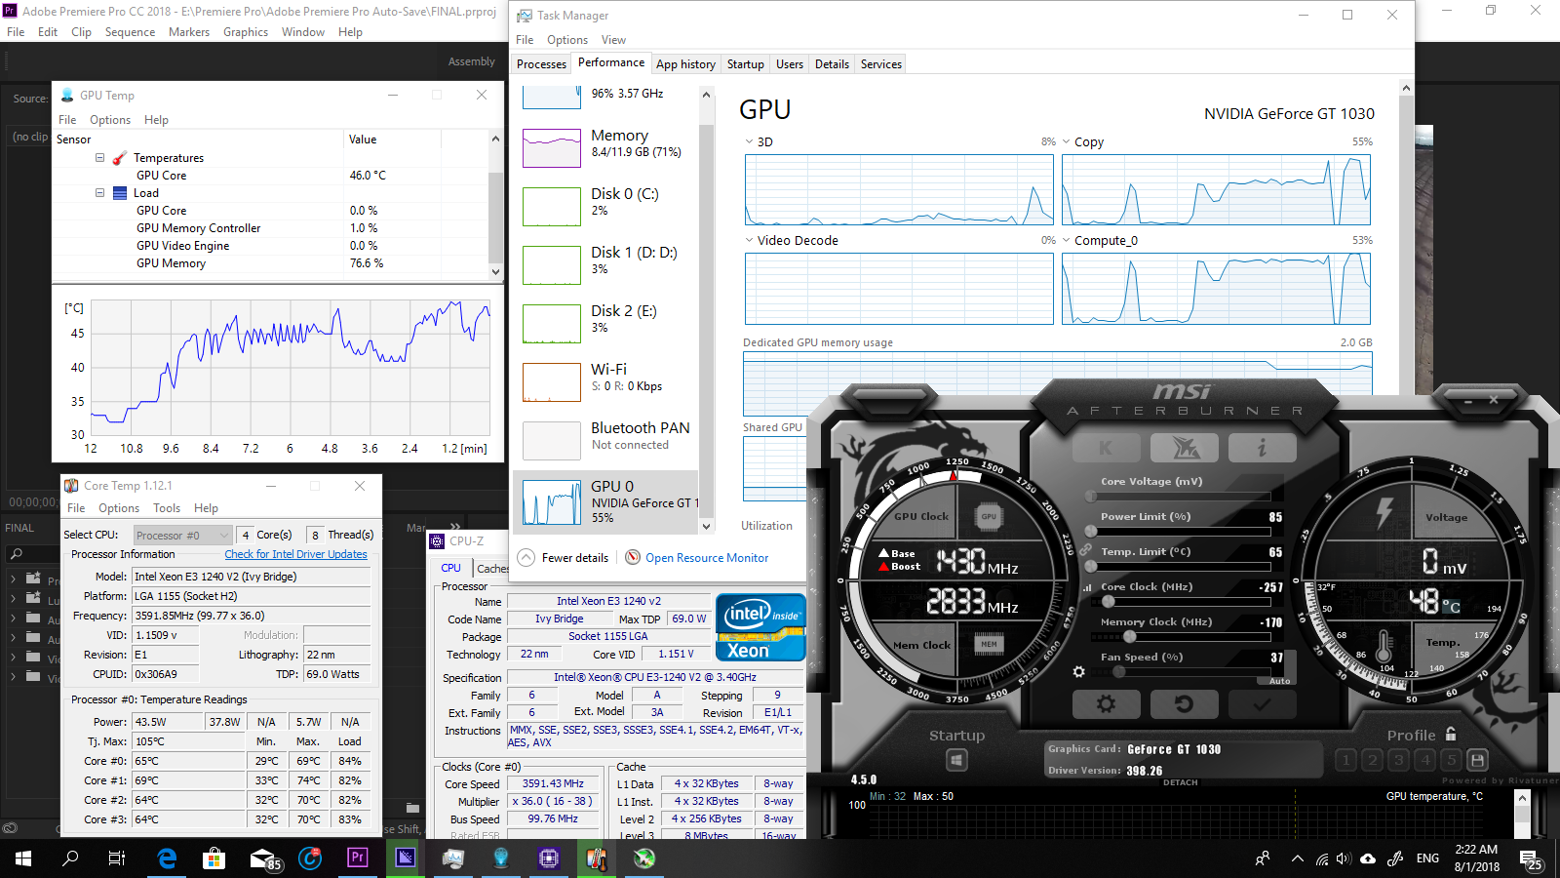
Task: Select Afterburner profile slot 1
Action: (1346, 760)
